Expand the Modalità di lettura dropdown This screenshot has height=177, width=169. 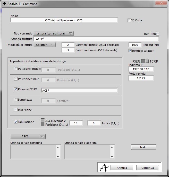pos(45,45)
